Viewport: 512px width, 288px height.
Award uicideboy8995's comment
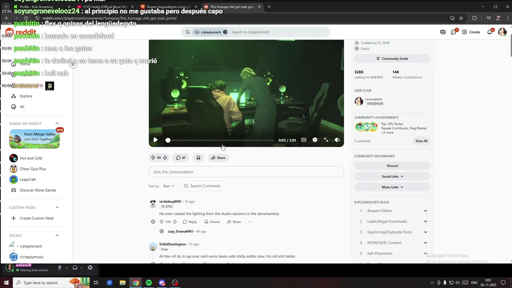[x=212, y=222]
